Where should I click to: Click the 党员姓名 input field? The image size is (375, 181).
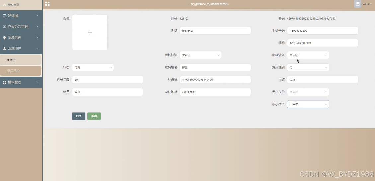215,68
